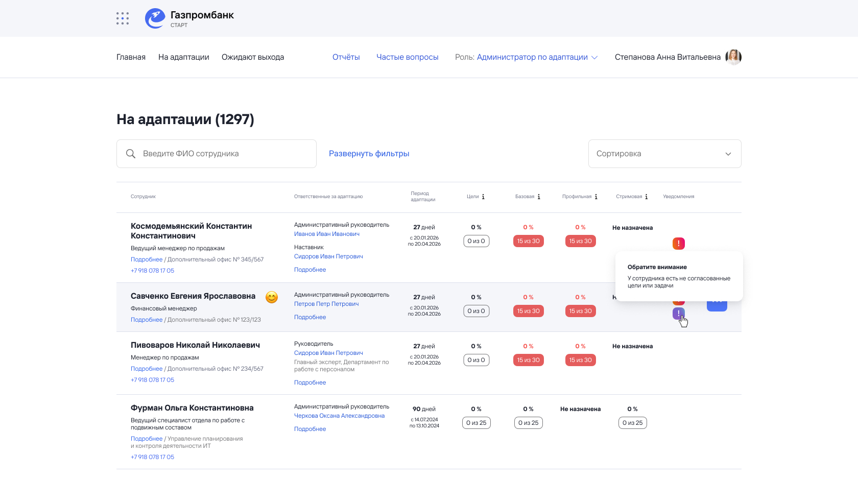Open the Отчёты link
Image resolution: width=858 pixels, height=504 pixels.
pos(346,57)
